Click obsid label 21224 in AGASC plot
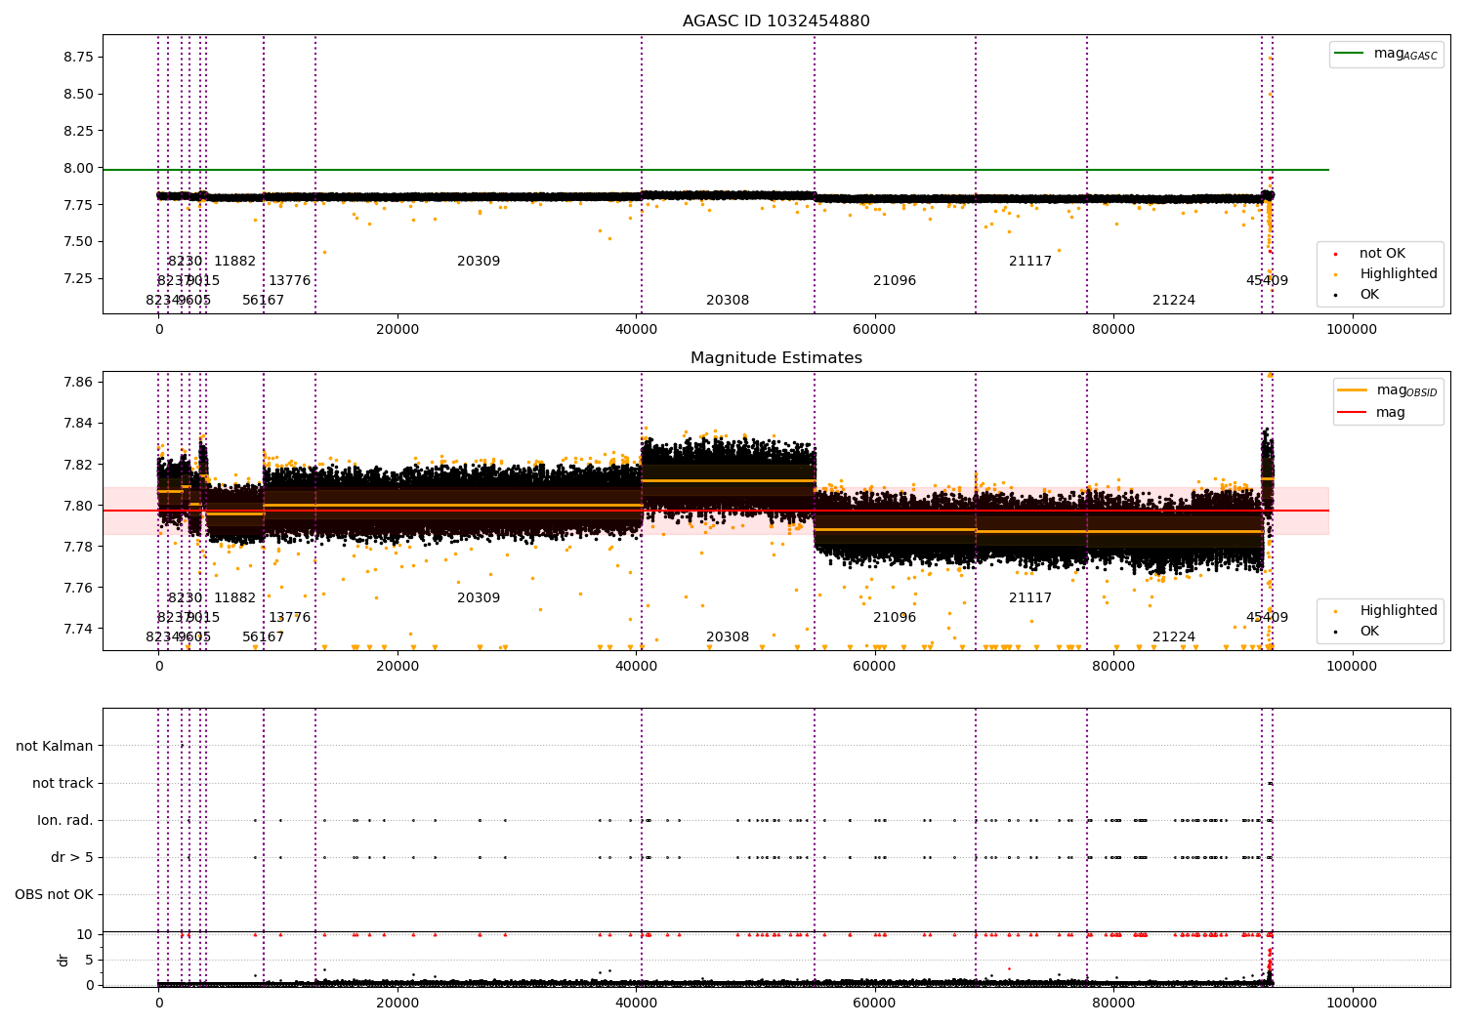This screenshot has width=1465, height=1025. (1174, 301)
